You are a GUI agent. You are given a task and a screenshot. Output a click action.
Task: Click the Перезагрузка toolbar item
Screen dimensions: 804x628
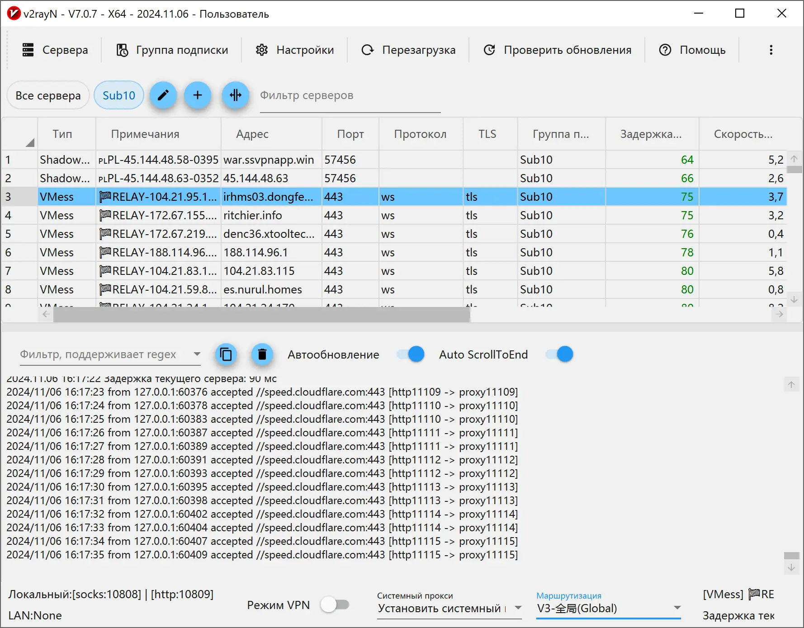[x=408, y=50]
